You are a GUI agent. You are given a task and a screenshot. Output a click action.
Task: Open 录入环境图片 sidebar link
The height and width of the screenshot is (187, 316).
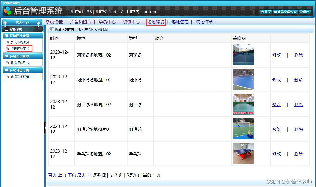(20, 42)
